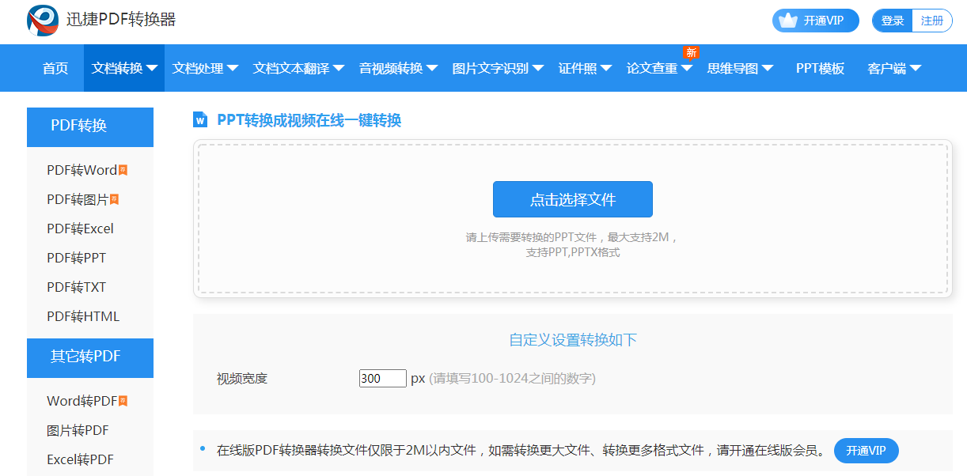Image resolution: width=967 pixels, height=476 pixels.
Task: Open Excel转PDF in sidebar
Action: coord(80,459)
